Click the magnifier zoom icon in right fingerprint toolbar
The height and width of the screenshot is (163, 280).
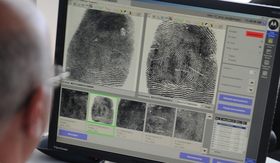158,17
